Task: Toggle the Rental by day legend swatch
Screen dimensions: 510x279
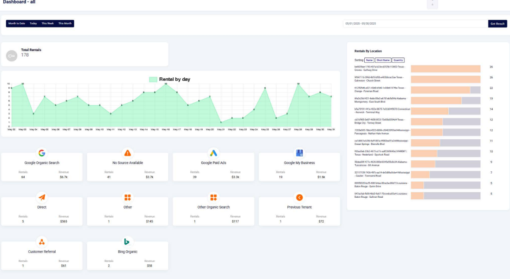Action: point(153,80)
